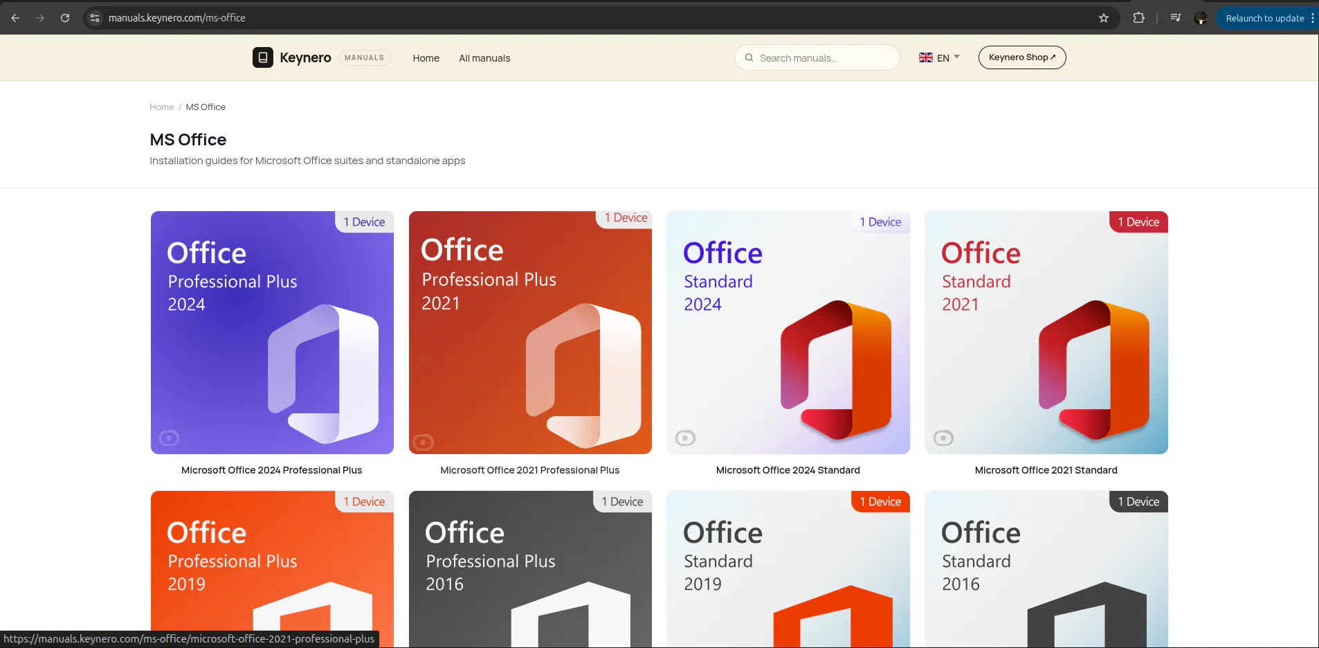Click the 1 Device badge on Office 2016 Standard

click(1138, 502)
